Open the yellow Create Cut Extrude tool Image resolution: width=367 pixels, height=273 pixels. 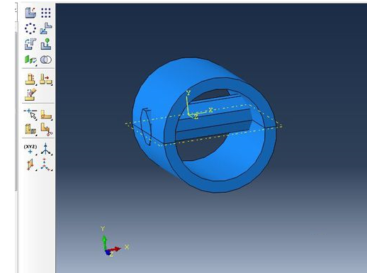pyautogui.click(x=30, y=79)
